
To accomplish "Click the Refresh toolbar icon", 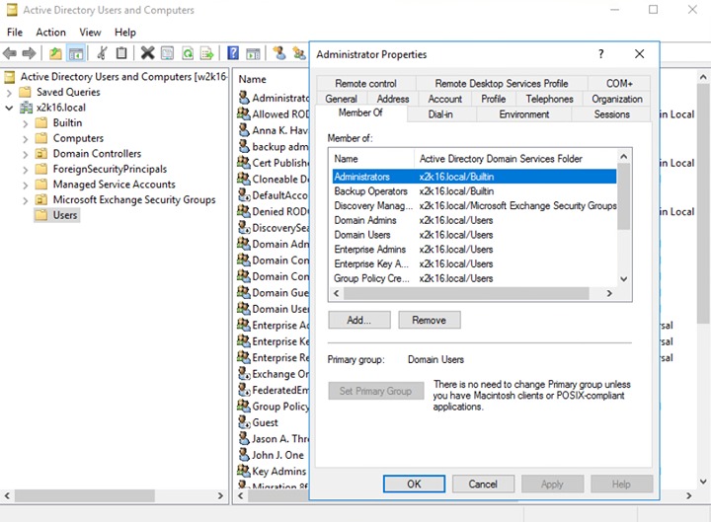I will (x=187, y=53).
